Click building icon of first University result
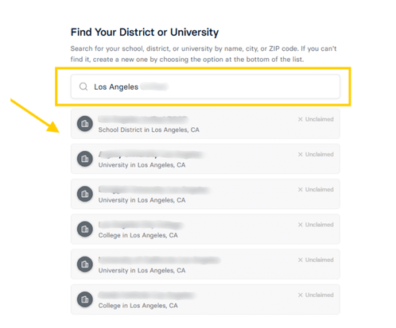Screen dimensions: 396x328 point(85,159)
